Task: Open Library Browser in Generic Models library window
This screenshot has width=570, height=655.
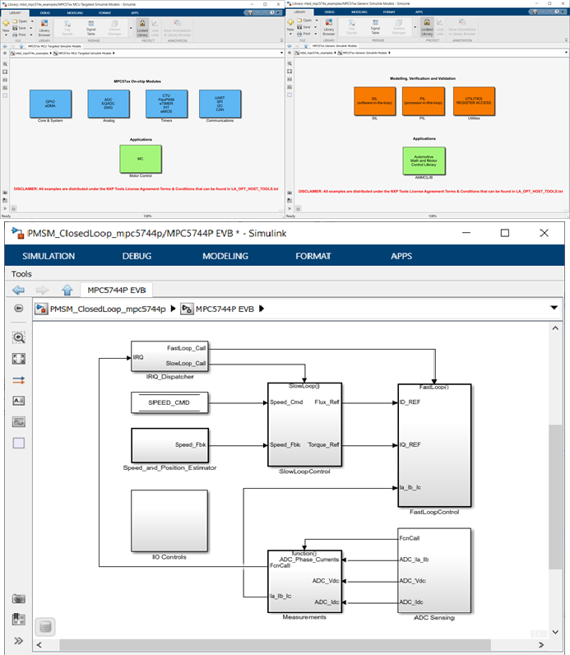Action: coord(329,26)
